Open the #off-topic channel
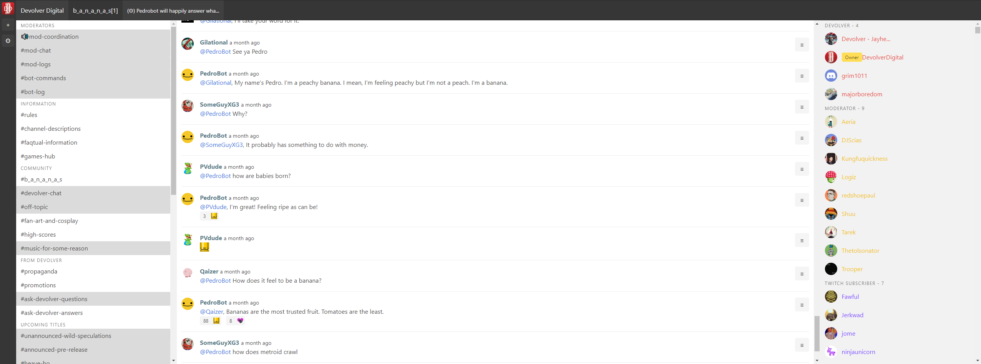This screenshot has width=981, height=364. pyautogui.click(x=93, y=207)
